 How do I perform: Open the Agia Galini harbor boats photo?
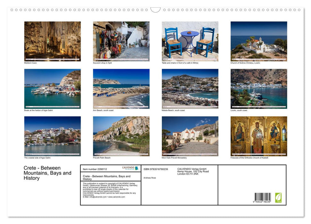click(x=52, y=89)
